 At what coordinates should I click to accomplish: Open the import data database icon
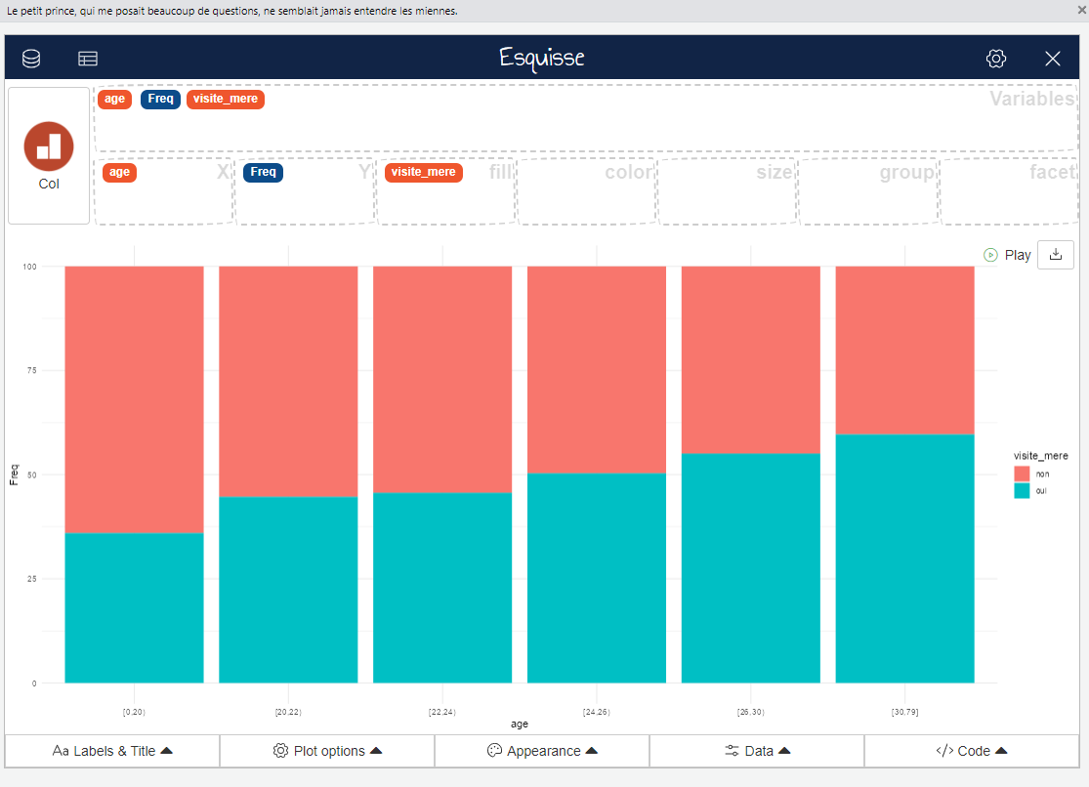pos(31,59)
